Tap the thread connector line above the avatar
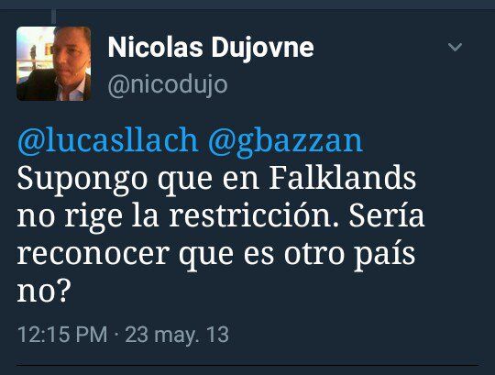Screen dimensions: 495x375 tap(54, 17)
